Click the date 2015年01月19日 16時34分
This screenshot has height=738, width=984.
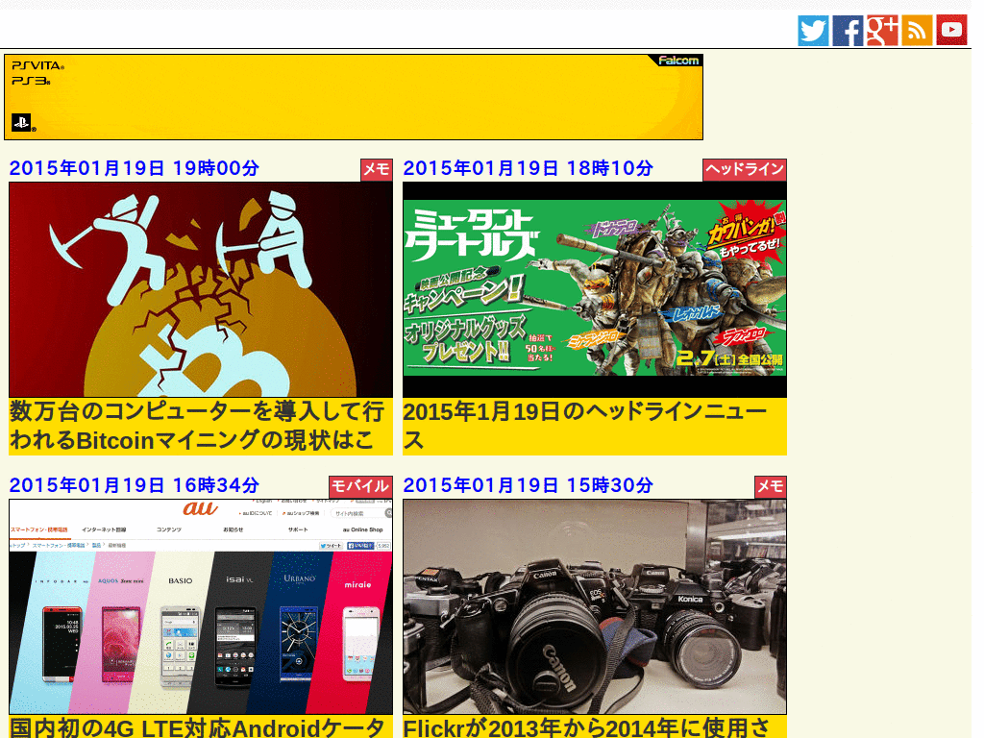(x=135, y=485)
